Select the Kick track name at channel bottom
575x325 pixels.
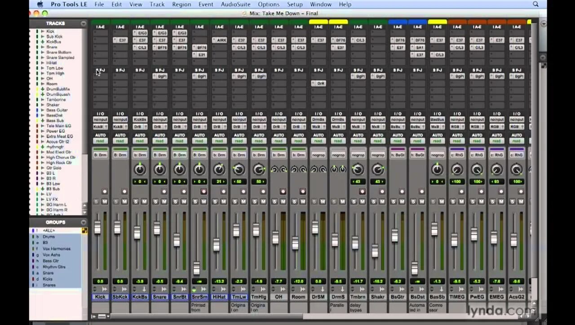[x=100, y=297]
